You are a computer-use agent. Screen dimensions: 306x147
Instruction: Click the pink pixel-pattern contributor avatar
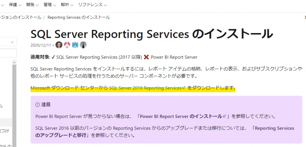(67, 45)
